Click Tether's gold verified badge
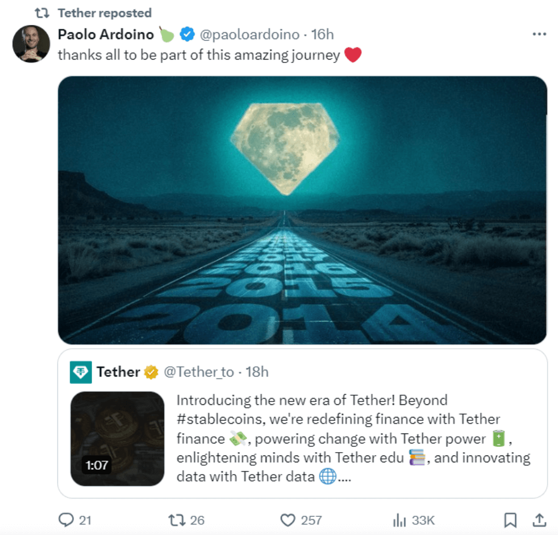 151,372
